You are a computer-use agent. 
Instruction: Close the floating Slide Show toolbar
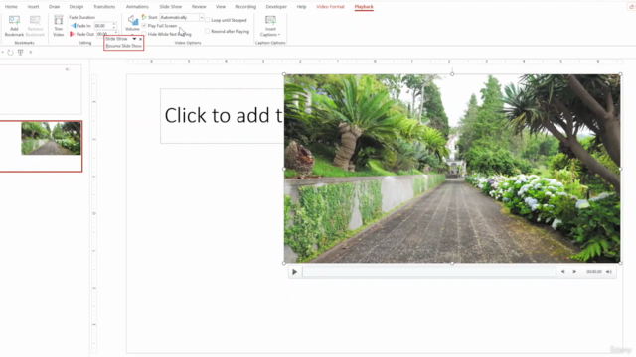141,39
